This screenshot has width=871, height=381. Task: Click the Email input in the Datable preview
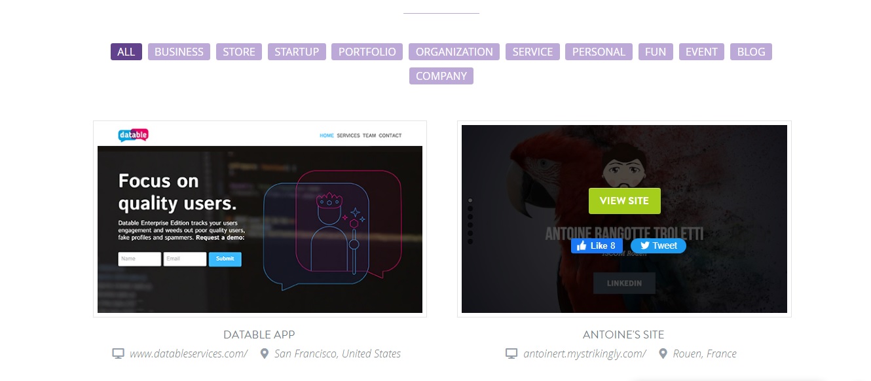(x=184, y=259)
